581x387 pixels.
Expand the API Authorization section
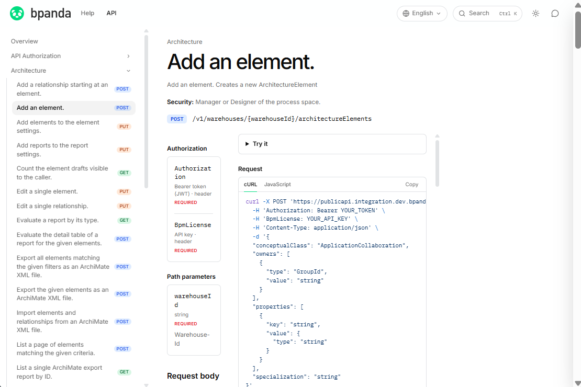click(x=71, y=56)
